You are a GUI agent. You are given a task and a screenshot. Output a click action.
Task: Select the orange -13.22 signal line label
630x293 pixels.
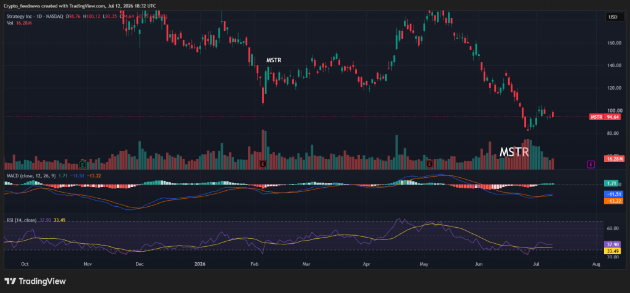pyautogui.click(x=615, y=201)
